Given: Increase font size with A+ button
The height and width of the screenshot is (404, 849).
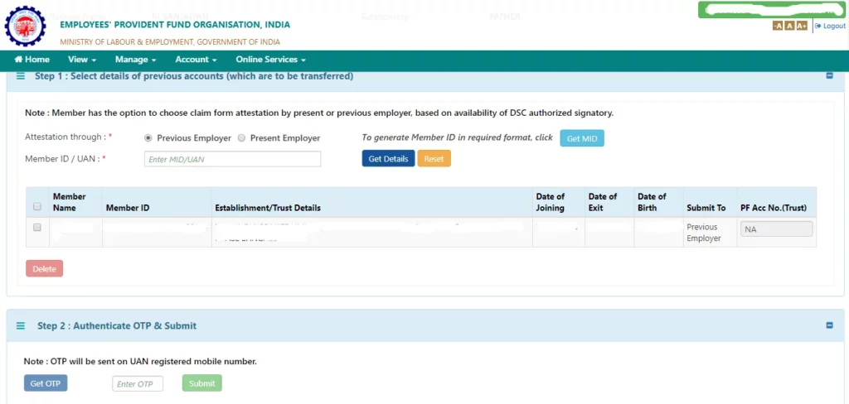Looking at the screenshot, I should [x=801, y=26].
